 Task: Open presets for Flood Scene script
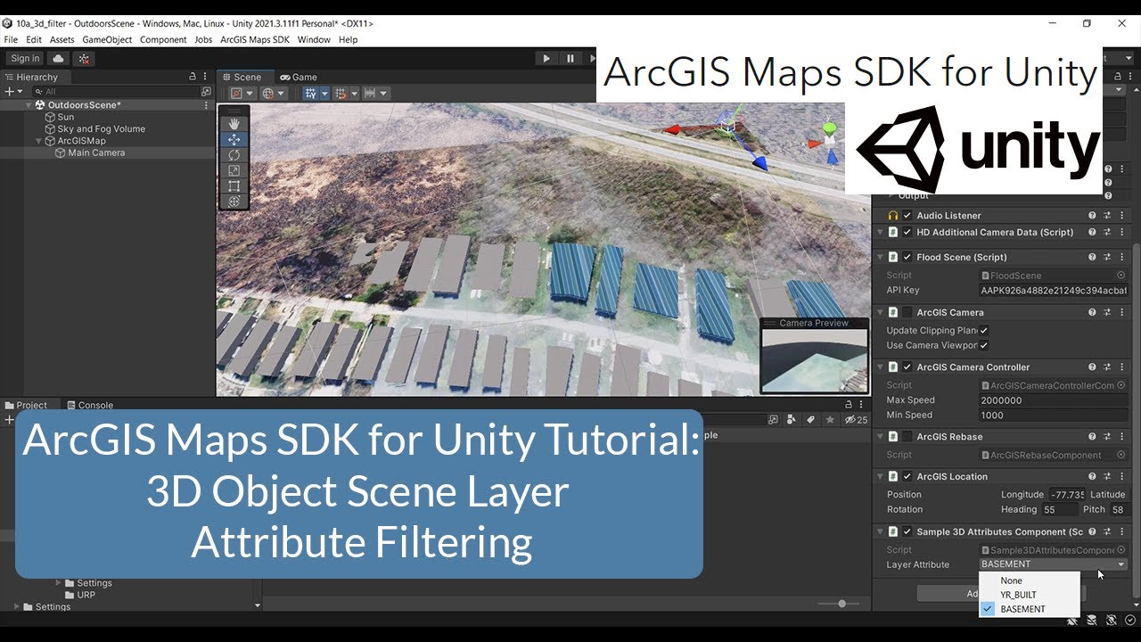click(x=1107, y=257)
